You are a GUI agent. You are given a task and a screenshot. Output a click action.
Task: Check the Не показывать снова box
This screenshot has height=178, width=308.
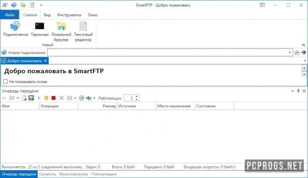click(5, 82)
